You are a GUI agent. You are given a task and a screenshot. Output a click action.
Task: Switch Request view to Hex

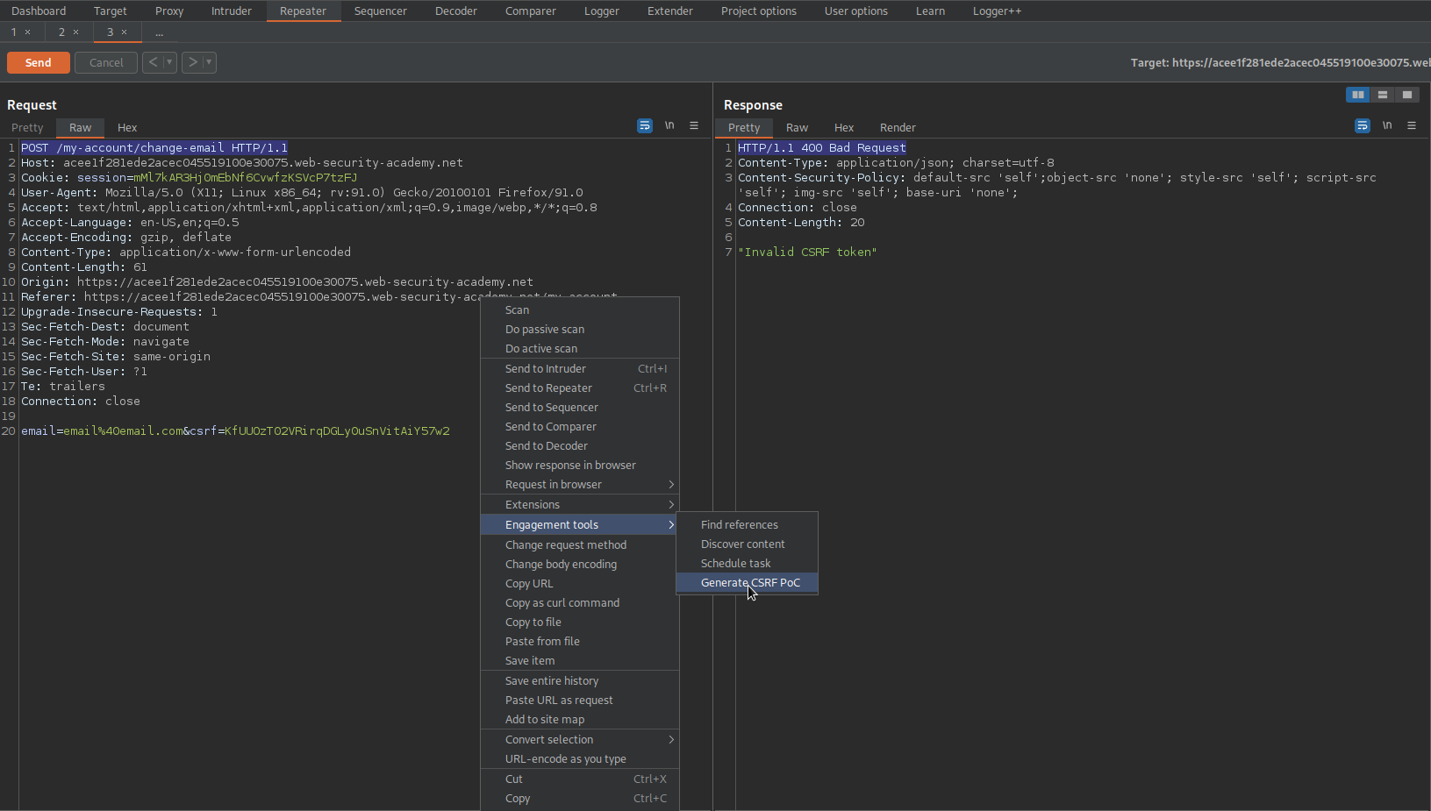pyautogui.click(x=127, y=128)
